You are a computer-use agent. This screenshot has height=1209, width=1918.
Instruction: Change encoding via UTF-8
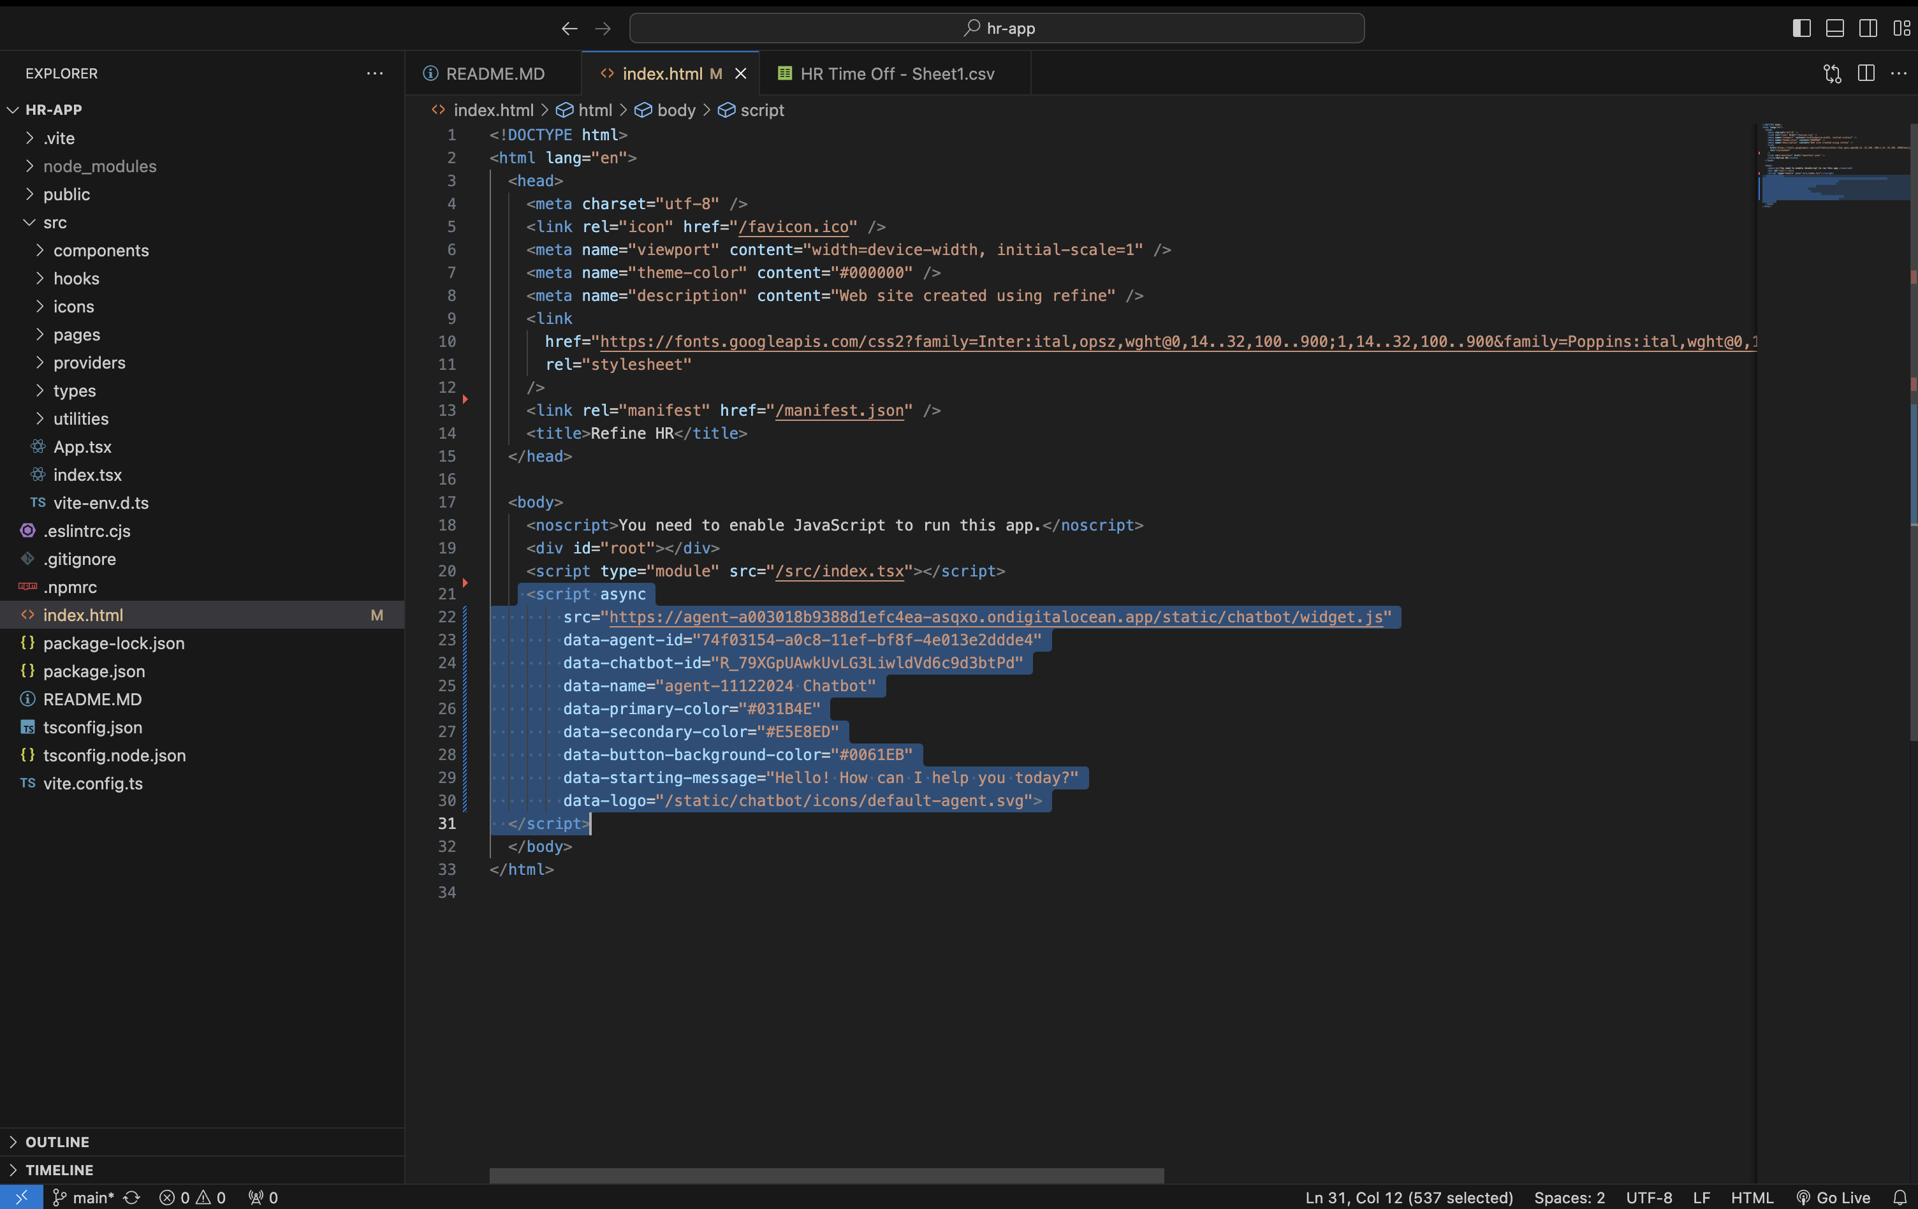[1649, 1197]
